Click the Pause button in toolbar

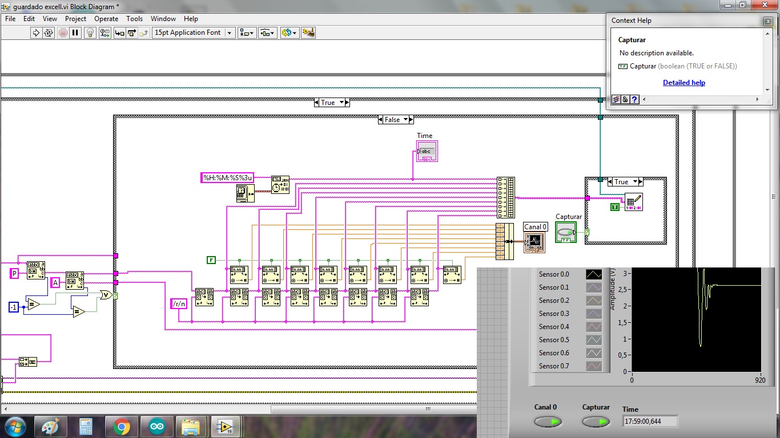click(75, 33)
